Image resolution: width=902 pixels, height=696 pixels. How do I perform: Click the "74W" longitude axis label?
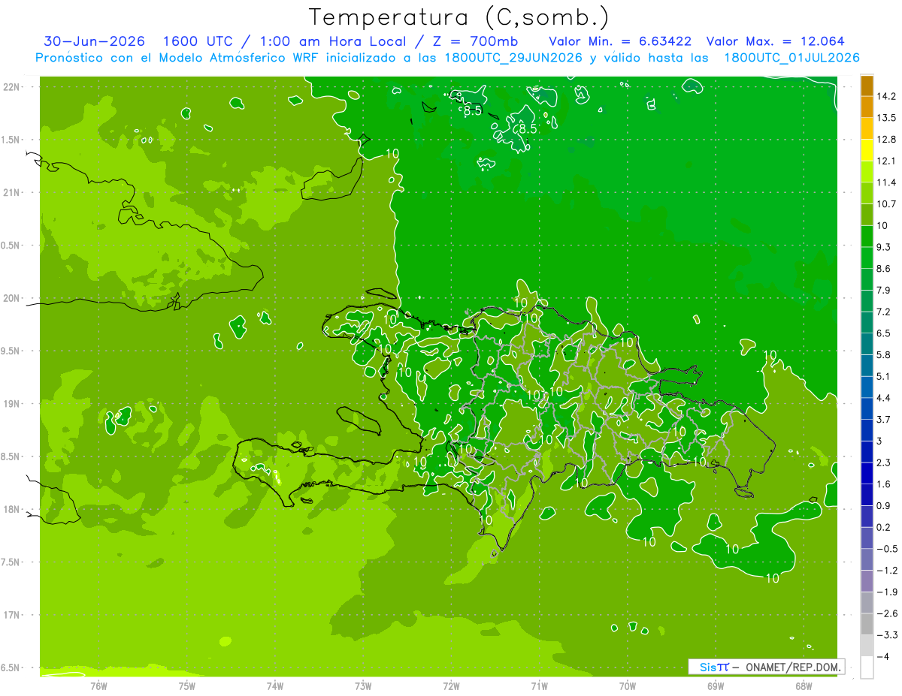(x=274, y=685)
